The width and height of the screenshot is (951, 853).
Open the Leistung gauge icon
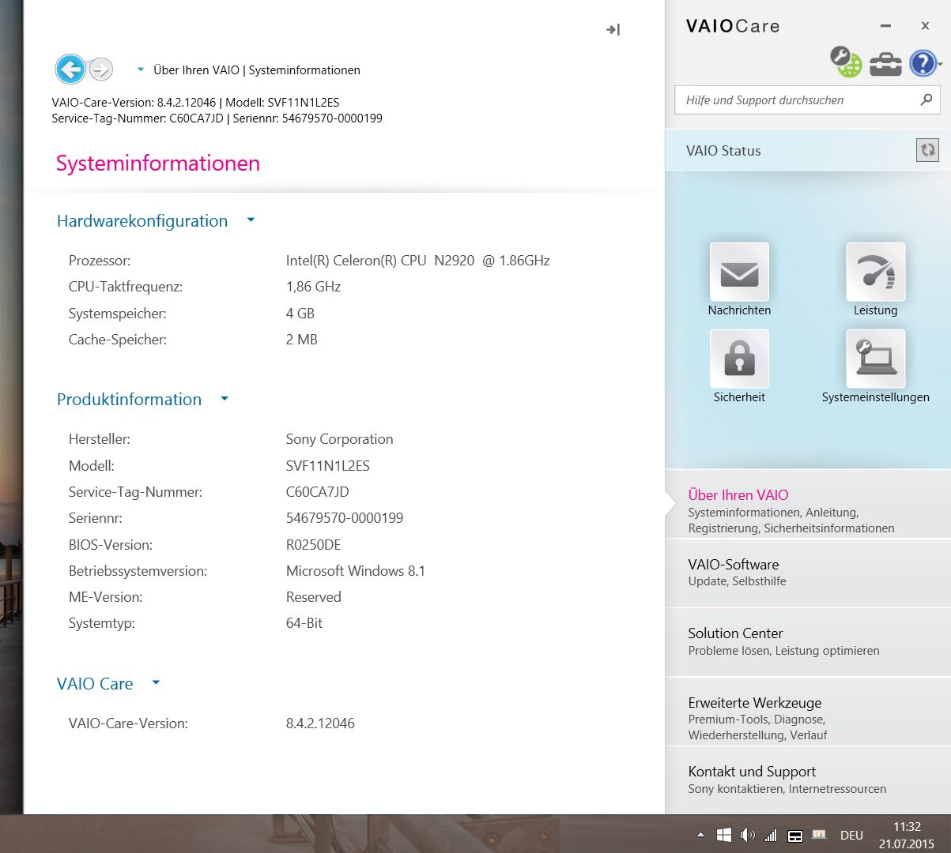[x=875, y=272]
